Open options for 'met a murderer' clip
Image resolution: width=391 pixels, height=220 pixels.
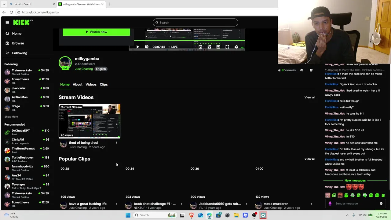(x=312, y=204)
